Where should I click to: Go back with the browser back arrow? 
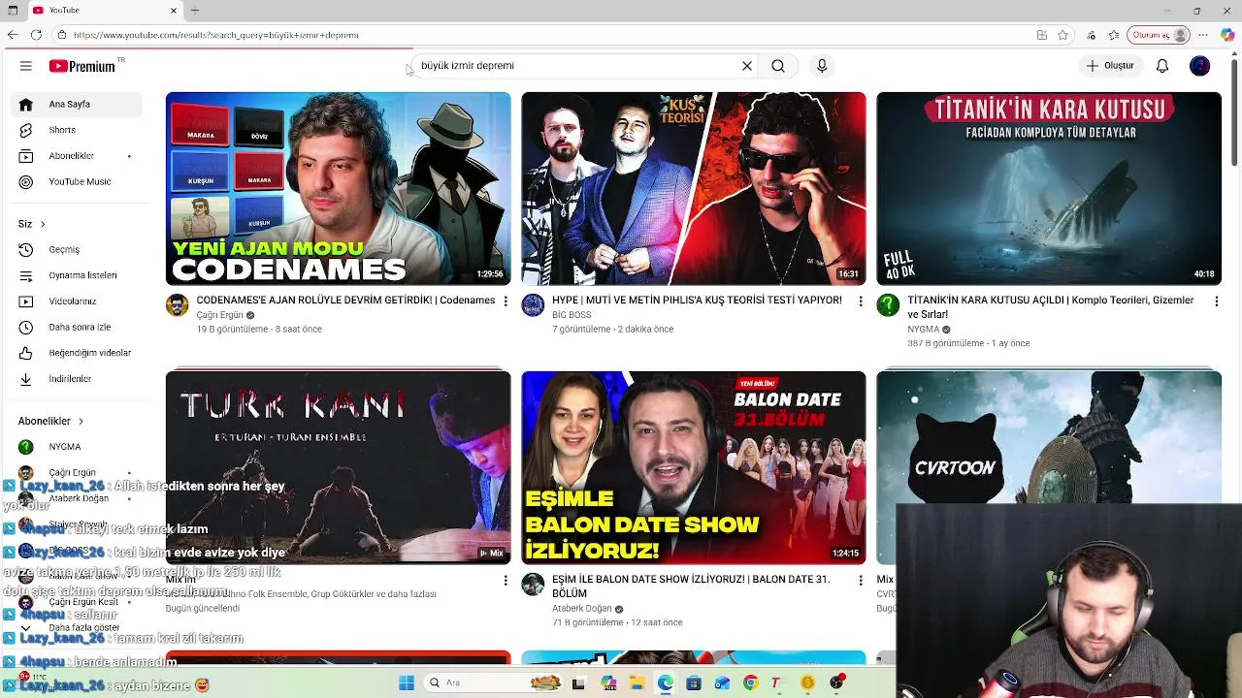pos(13,35)
